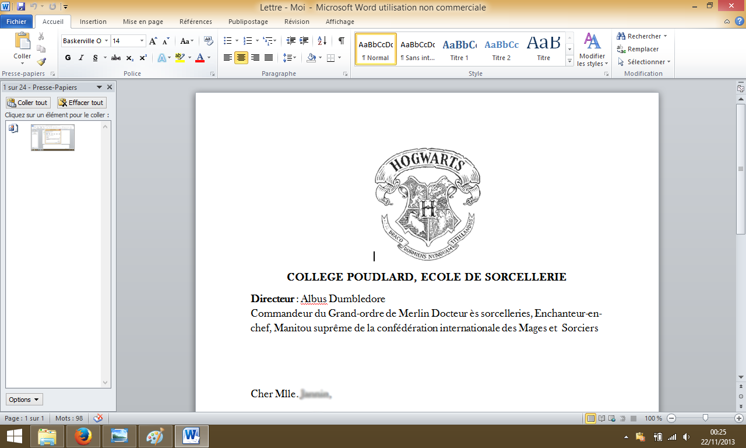Justify paragraph text

click(269, 58)
